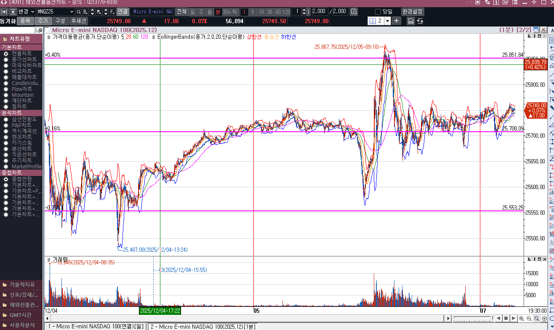Click the symbol search magnifier icon
Screen dimensions: 554x330
point(79,12)
